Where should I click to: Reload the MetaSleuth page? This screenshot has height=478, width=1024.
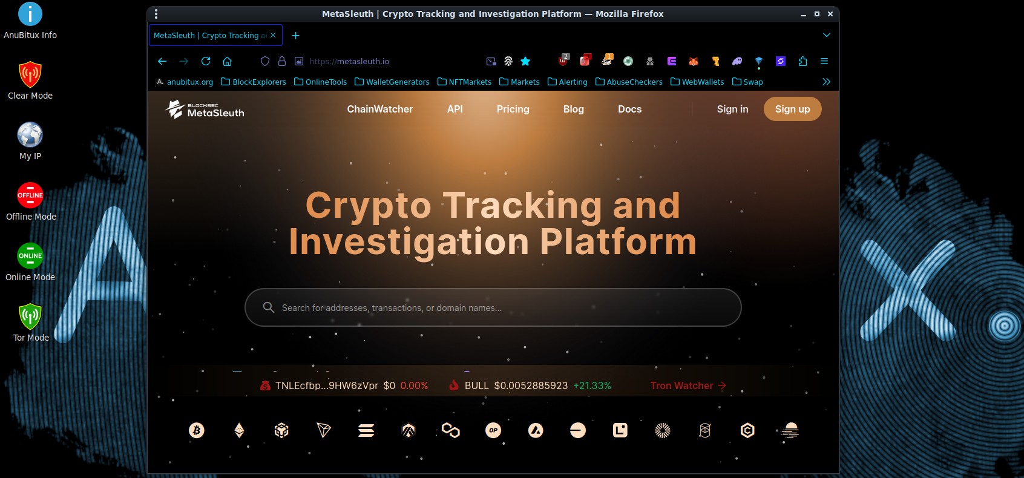click(x=206, y=61)
